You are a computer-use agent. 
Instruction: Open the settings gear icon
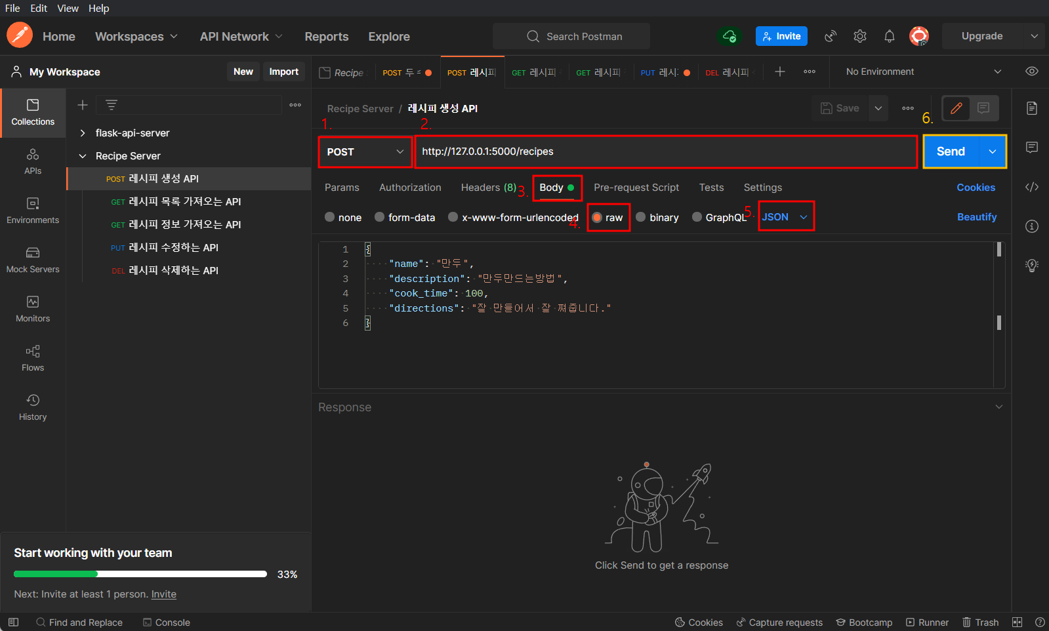pyautogui.click(x=860, y=36)
